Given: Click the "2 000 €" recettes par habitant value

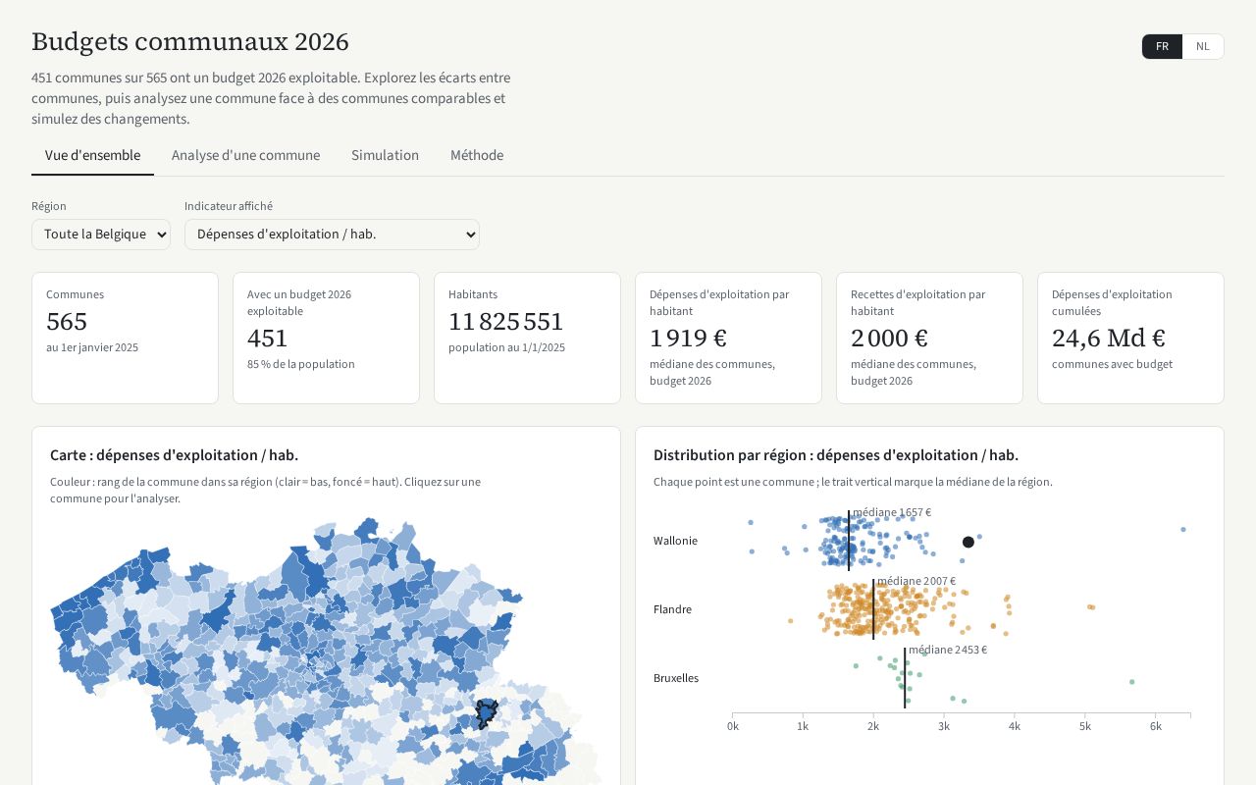Looking at the screenshot, I should coord(890,339).
